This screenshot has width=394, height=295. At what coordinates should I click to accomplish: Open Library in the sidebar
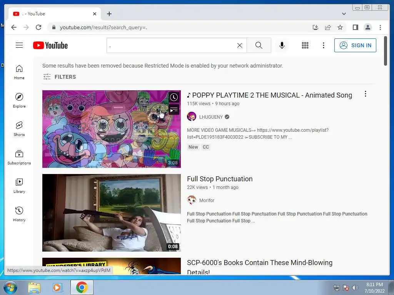(19, 186)
